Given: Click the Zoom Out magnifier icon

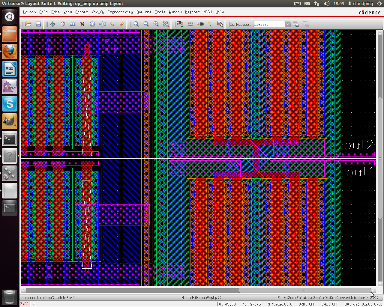Looking at the screenshot, I should pyautogui.click(x=146, y=24).
